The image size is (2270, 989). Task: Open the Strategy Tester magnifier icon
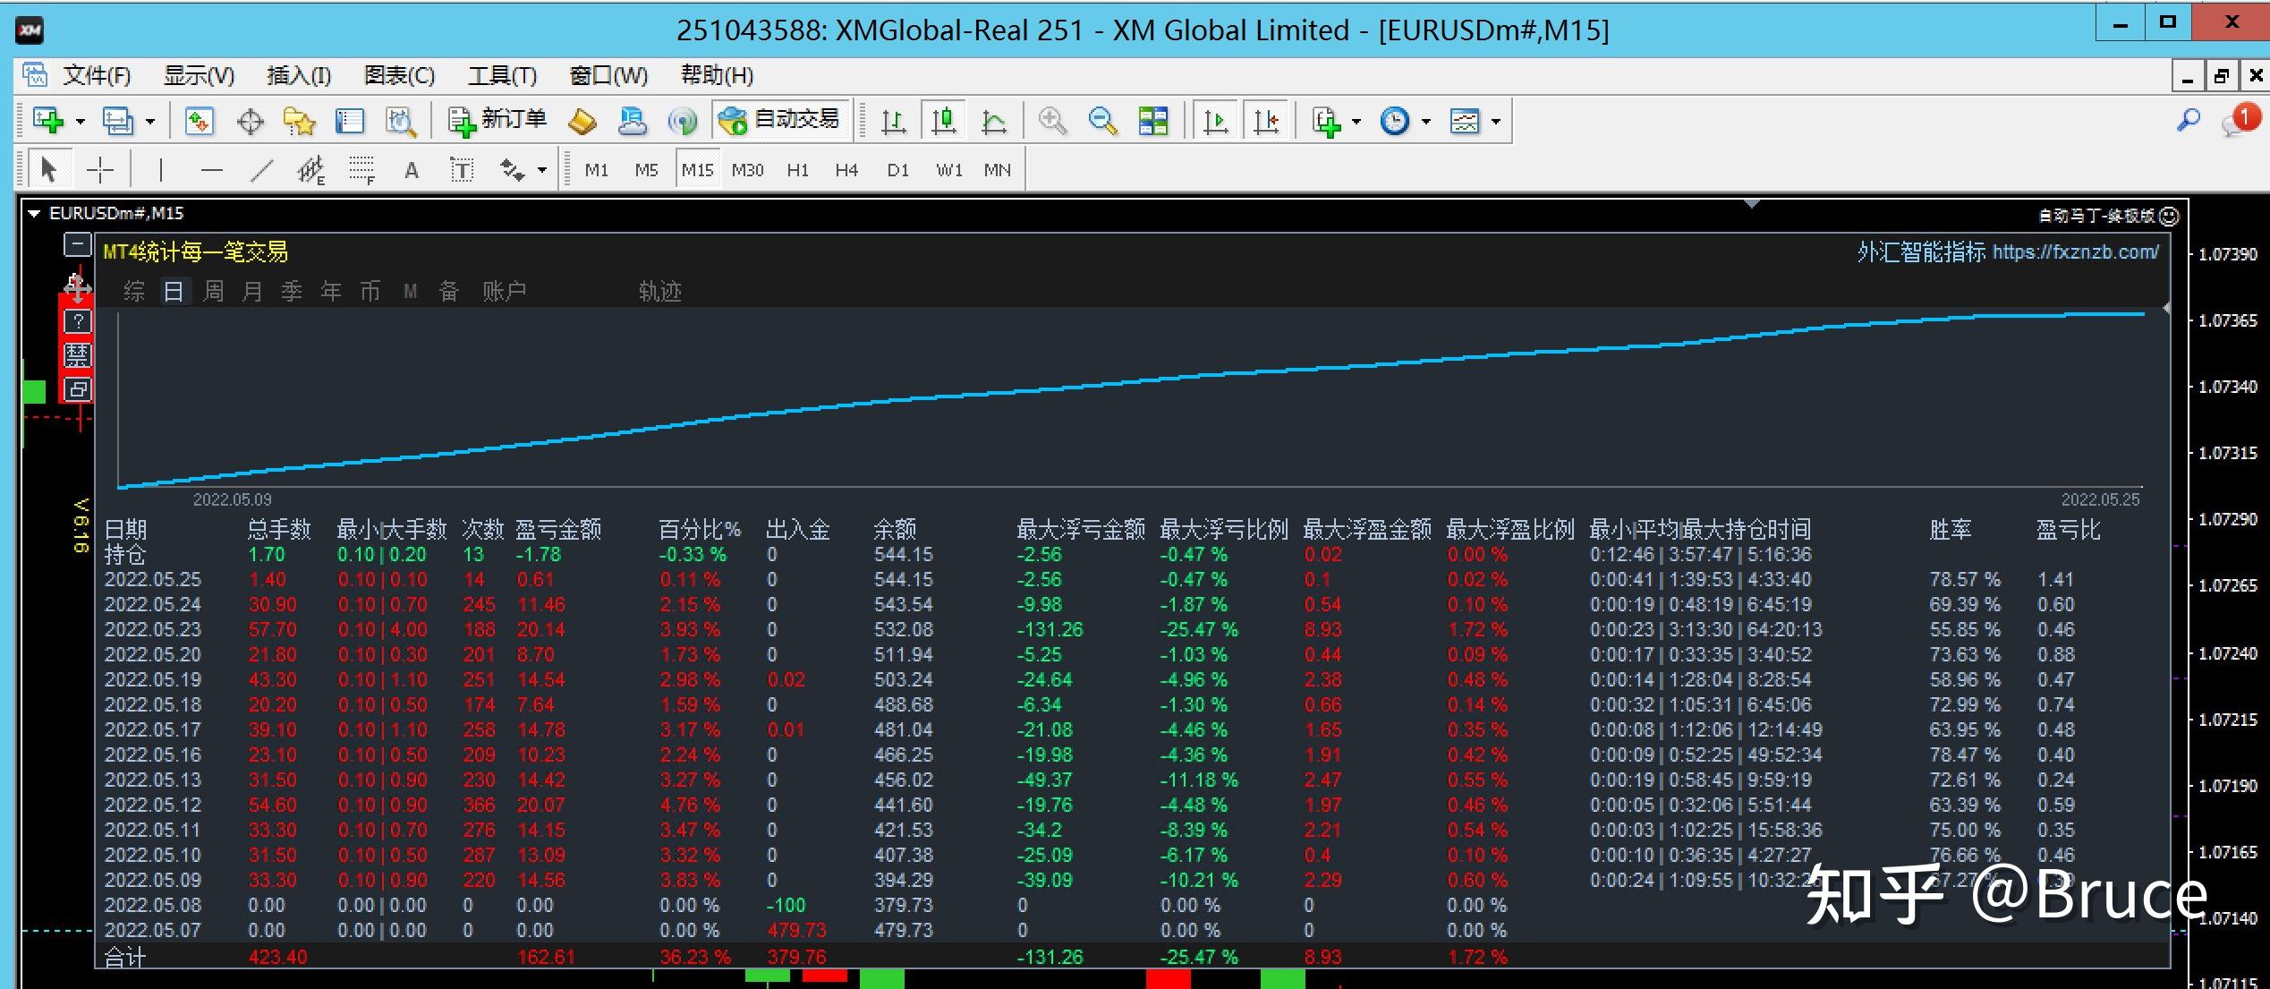[400, 121]
